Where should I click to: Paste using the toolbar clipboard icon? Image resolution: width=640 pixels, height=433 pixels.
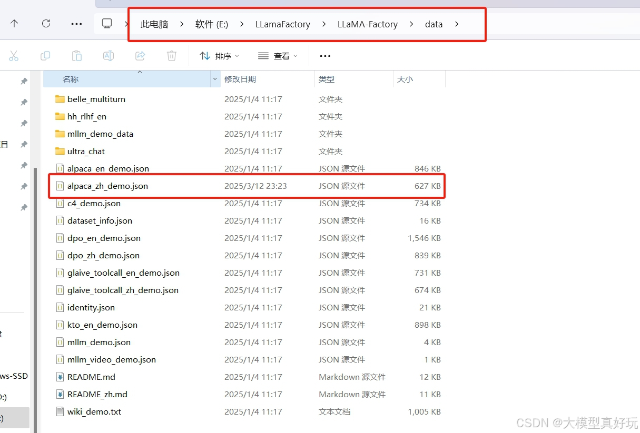point(77,56)
